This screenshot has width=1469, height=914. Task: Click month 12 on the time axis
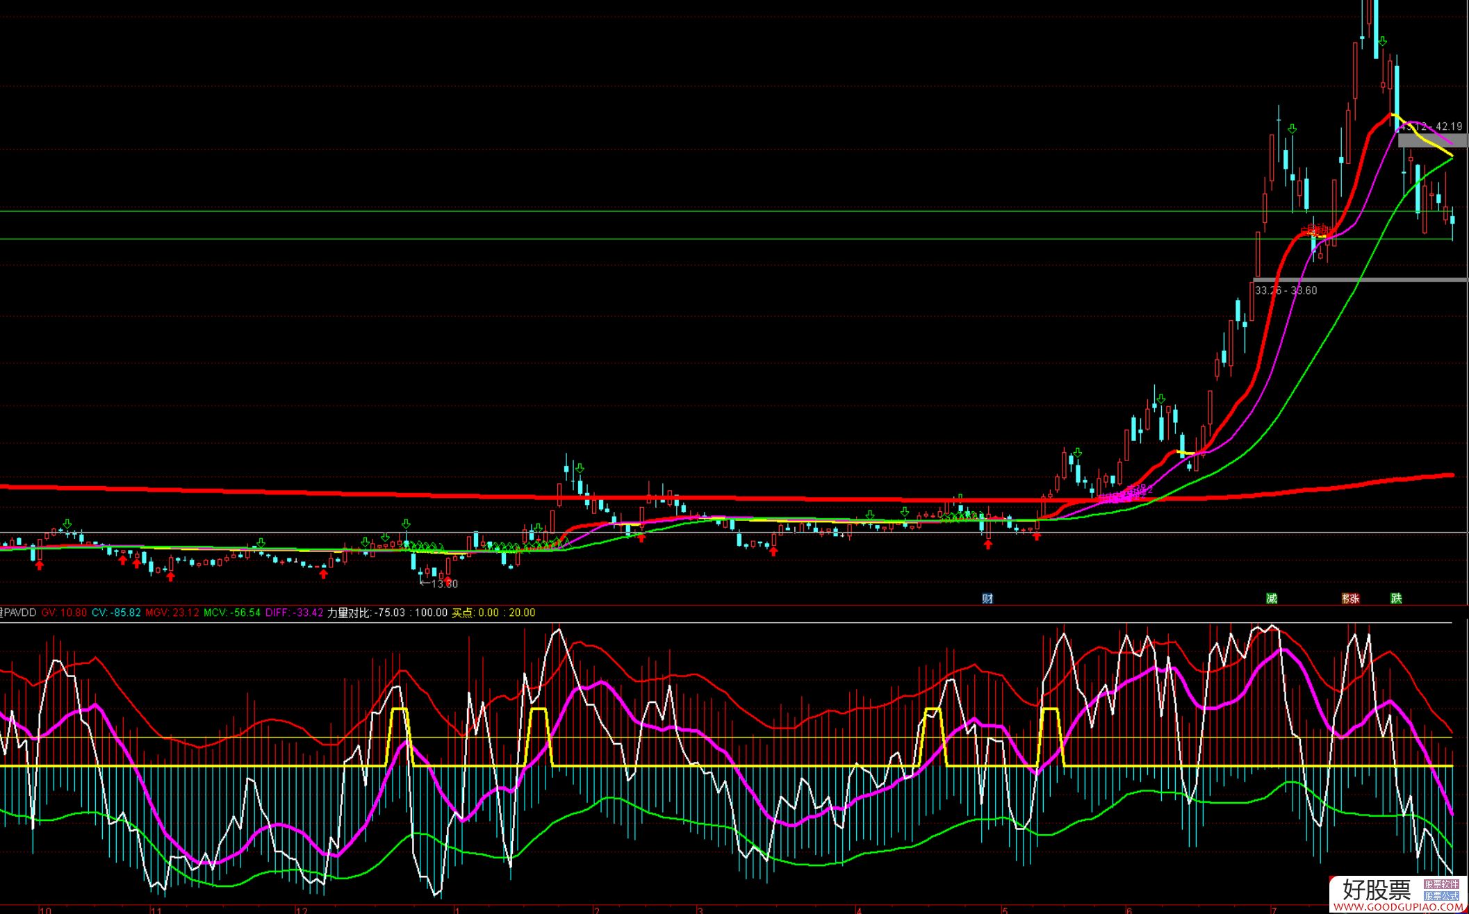(x=301, y=910)
